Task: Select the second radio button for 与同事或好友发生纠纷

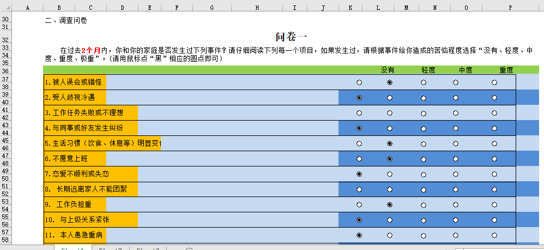Action: (390, 128)
